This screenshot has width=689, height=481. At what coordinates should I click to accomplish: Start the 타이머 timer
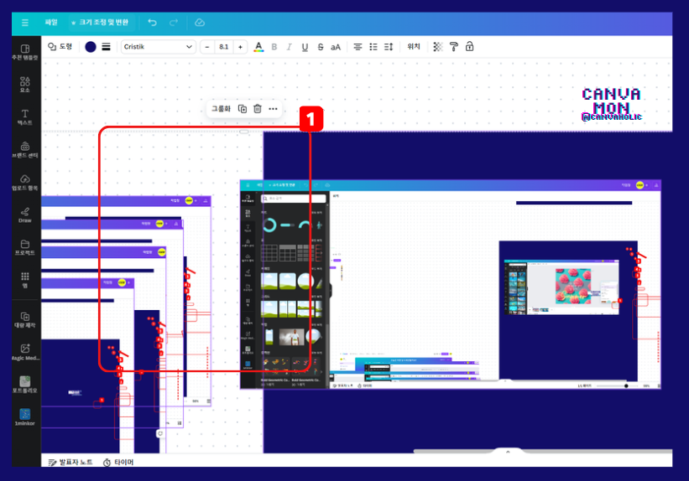118,462
